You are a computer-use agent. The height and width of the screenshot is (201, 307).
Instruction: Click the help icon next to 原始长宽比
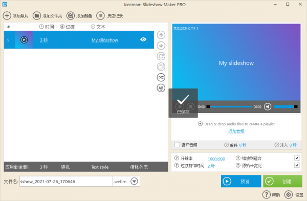[x=238, y=166]
